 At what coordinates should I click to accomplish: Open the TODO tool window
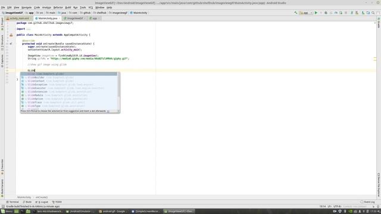[57, 202]
